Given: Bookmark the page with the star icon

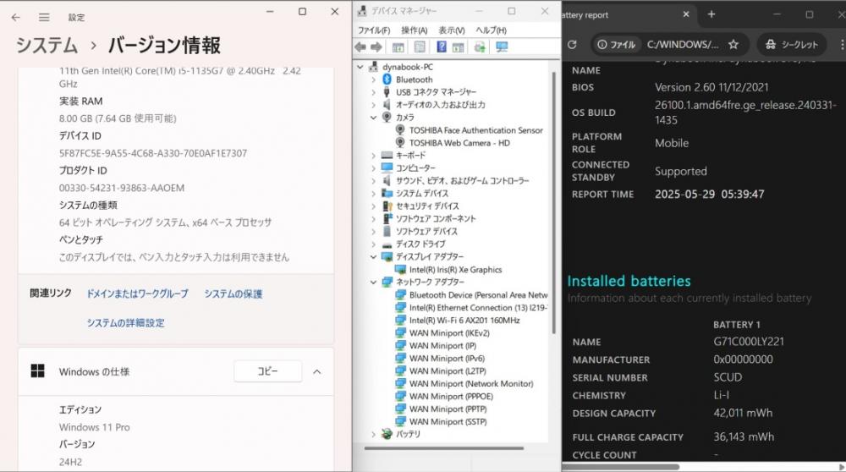Looking at the screenshot, I should click(733, 44).
